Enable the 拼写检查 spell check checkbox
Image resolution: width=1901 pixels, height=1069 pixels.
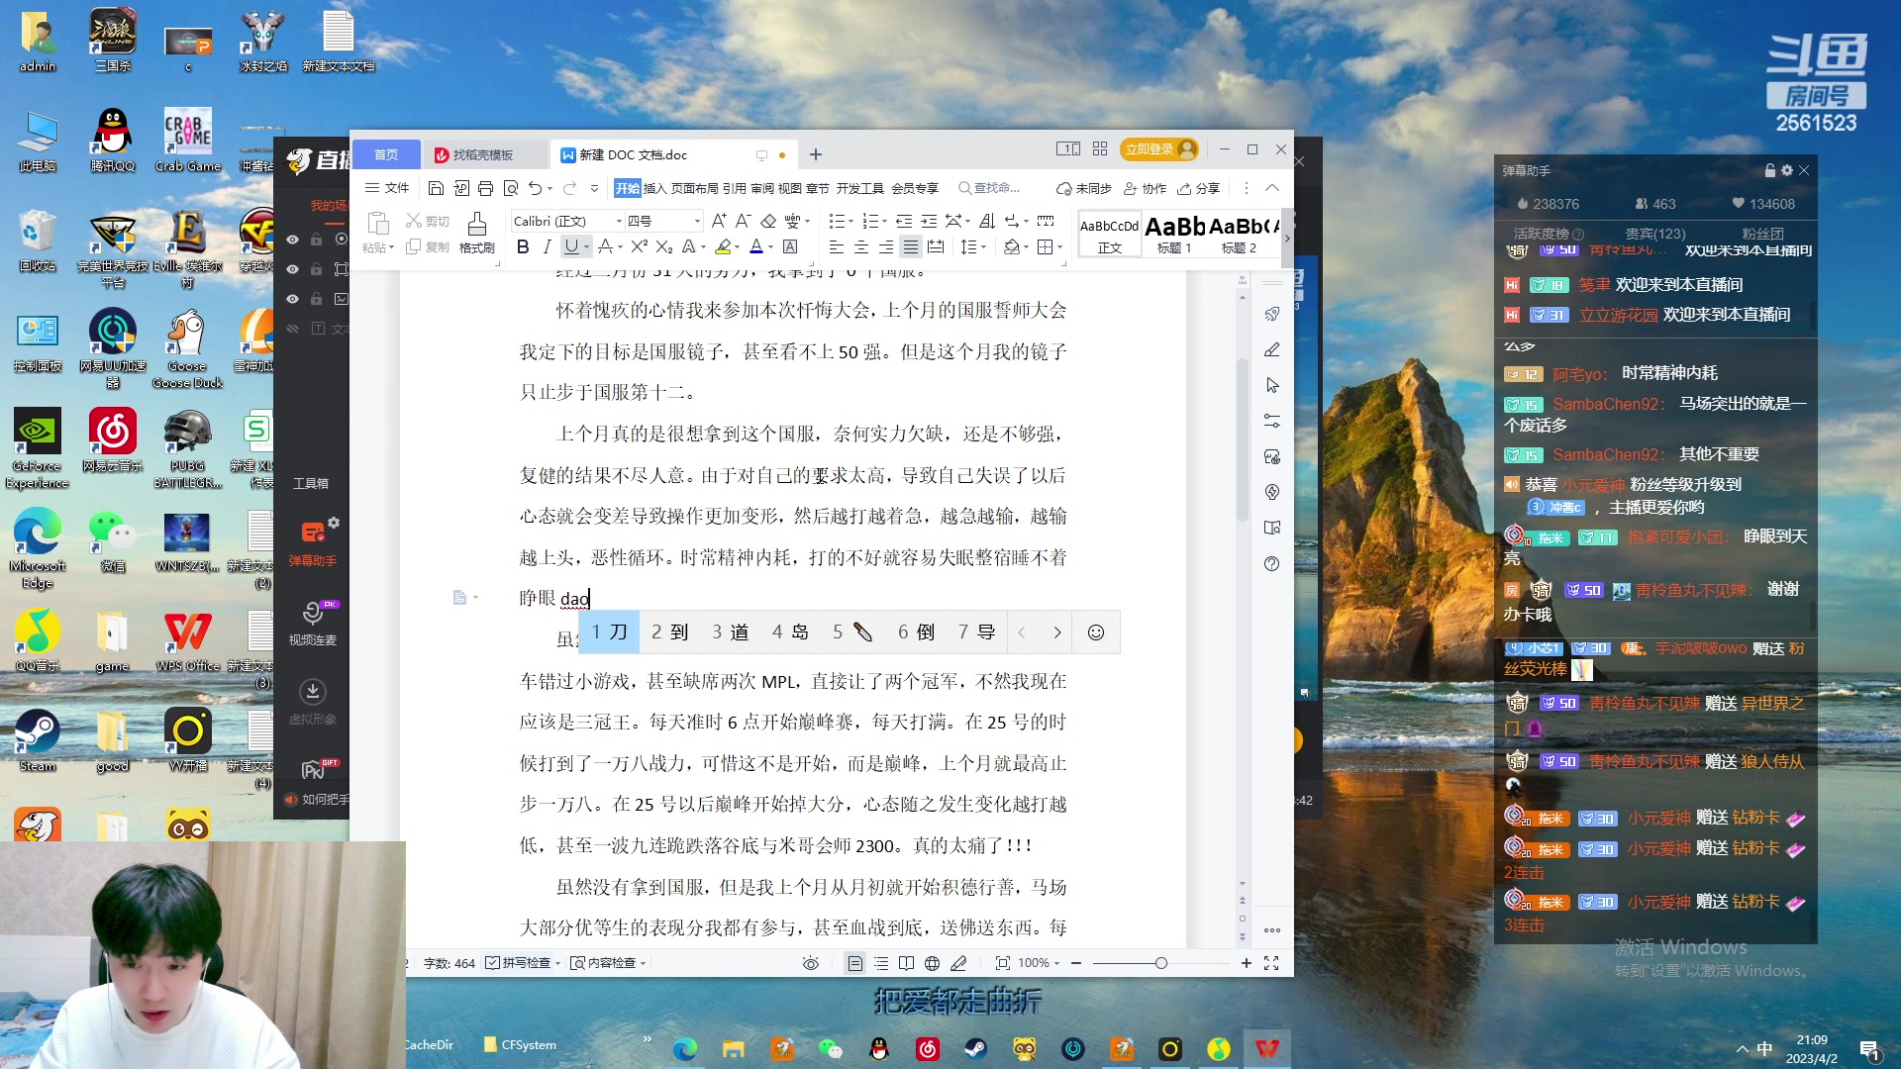pos(492,962)
